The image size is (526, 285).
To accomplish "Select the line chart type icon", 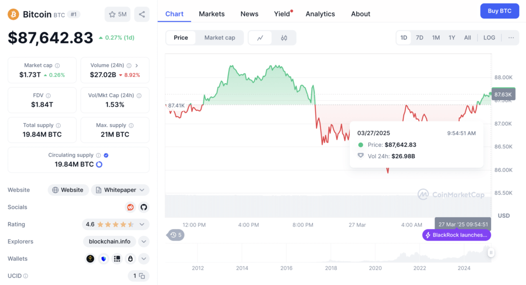I will (260, 37).
